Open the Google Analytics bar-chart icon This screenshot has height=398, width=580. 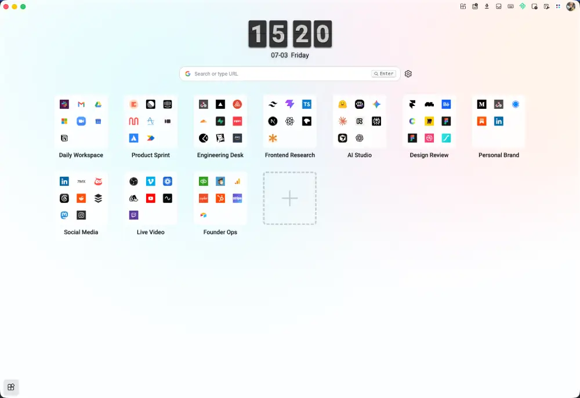tap(237, 181)
